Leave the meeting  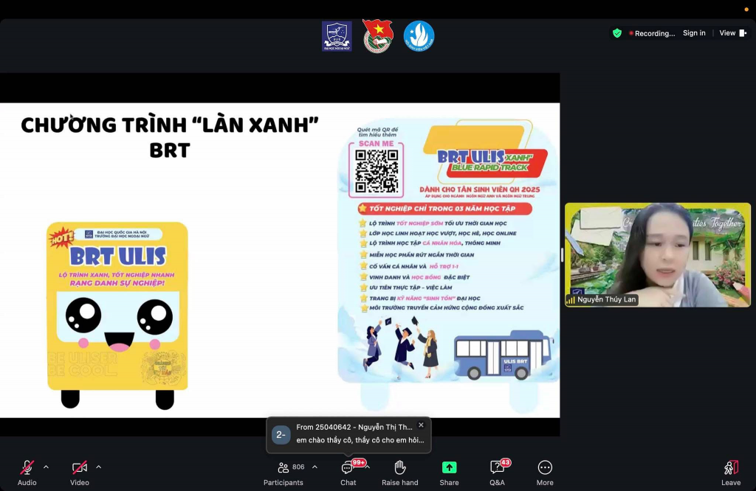(731, 473)
